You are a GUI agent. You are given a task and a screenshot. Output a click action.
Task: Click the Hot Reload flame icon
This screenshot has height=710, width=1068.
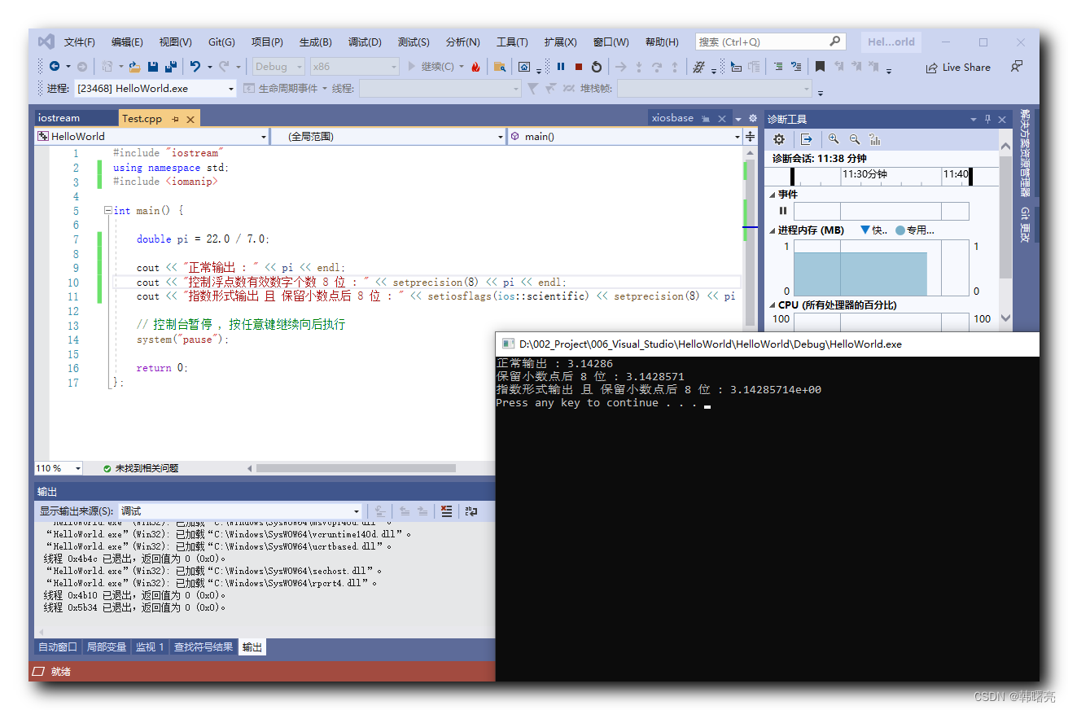pyautogui.click(x=476, y=67)
